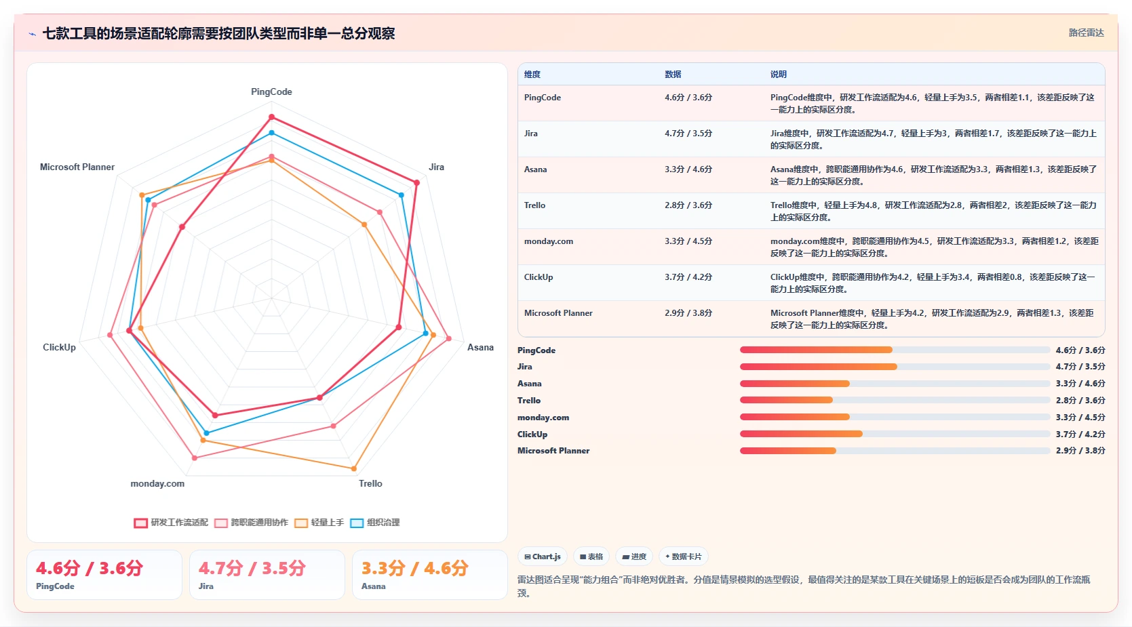Select the Trello table row name

point(534,205)
